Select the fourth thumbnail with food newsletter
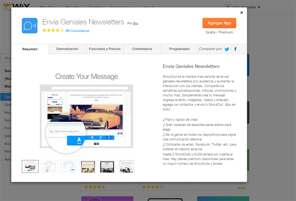Viewport: 296px width, 201px height. 88,167
